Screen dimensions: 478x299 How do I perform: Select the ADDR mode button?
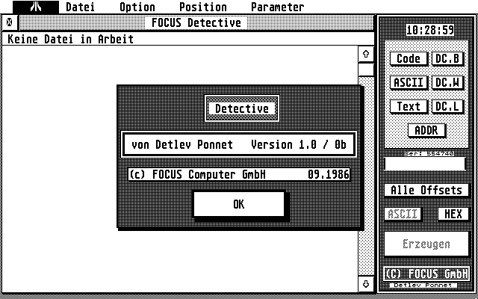click(426, 130)
